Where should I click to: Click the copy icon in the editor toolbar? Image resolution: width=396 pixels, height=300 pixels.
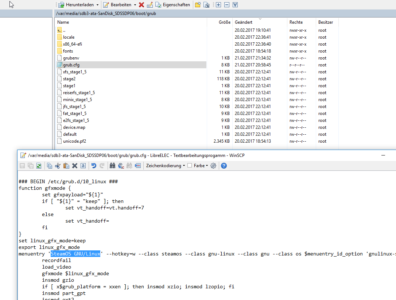click(x=50, y=166)
